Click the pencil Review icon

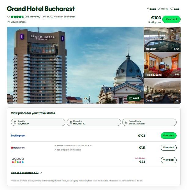point(159,9)
